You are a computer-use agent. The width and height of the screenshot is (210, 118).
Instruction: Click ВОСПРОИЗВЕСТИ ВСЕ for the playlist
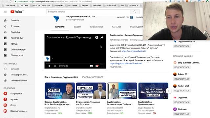coord(92,77)
